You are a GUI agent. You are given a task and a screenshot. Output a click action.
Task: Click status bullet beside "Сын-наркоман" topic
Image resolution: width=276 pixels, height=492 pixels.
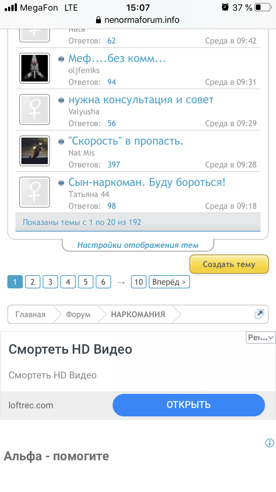(61, 183)
